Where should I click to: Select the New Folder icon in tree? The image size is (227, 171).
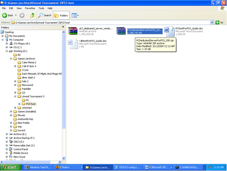[x=15, y=123]
